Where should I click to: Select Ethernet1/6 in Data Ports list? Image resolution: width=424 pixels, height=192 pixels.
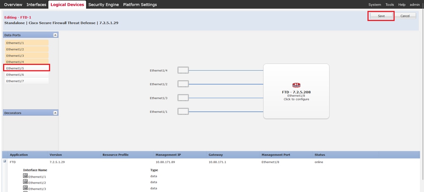[x=27, y=75]
